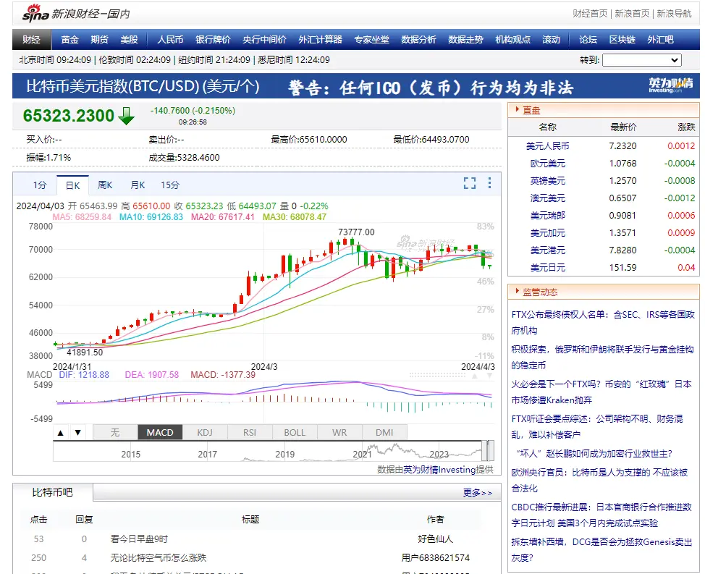The image size is (705, 574).
Task: Open 机构观点 navigation item
Action: point(512,40)
